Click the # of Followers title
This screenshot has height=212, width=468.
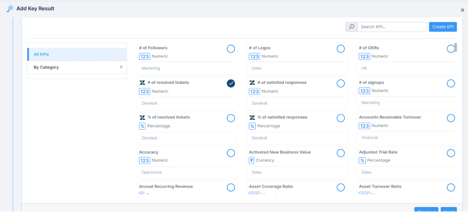click(153, 47)
